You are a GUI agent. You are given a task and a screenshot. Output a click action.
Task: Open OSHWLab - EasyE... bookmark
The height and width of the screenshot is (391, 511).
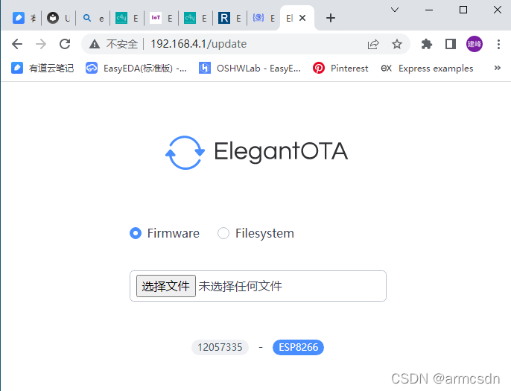250,68
